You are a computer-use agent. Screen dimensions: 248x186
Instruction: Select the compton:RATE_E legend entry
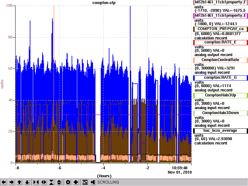click(220, 42)
